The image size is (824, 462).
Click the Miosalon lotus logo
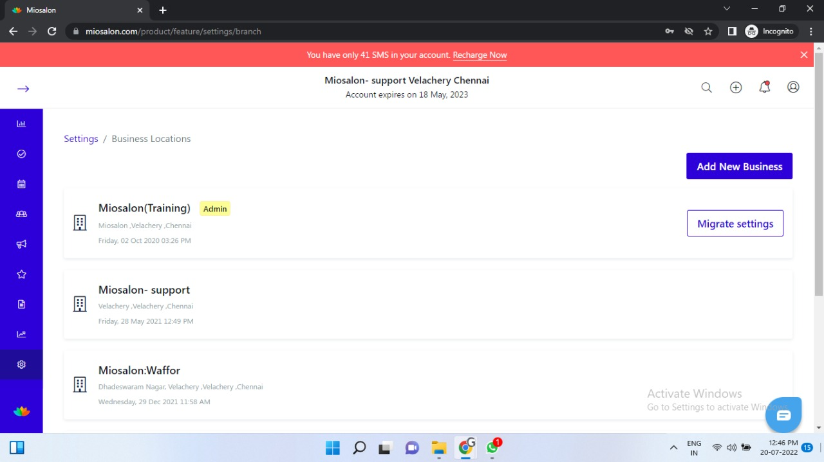pyautogui.click(x=21, y=411)
